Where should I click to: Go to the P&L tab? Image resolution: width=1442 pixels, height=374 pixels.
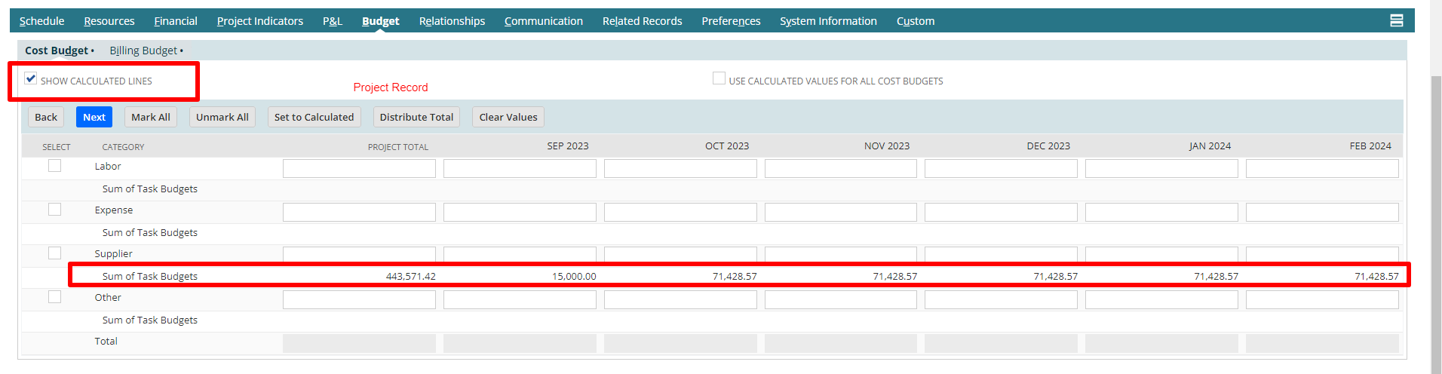tap(333, 21)
